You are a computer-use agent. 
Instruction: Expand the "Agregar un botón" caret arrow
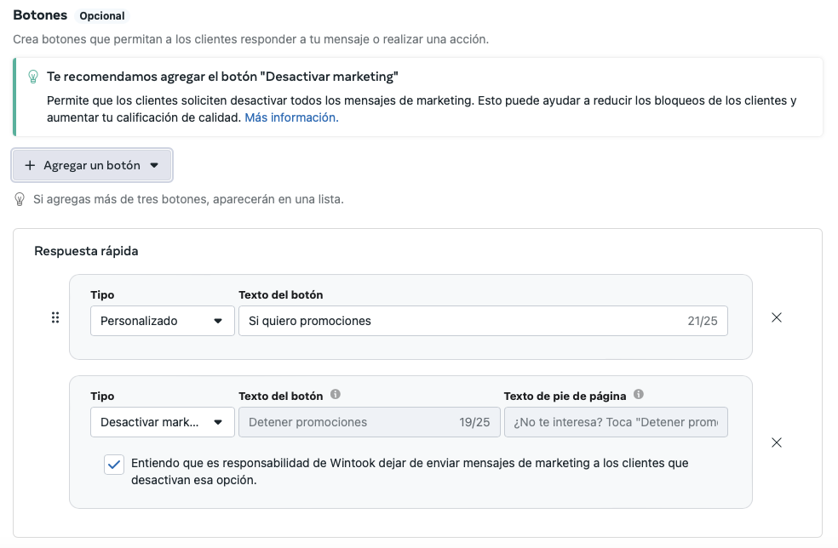click(154, 166)
